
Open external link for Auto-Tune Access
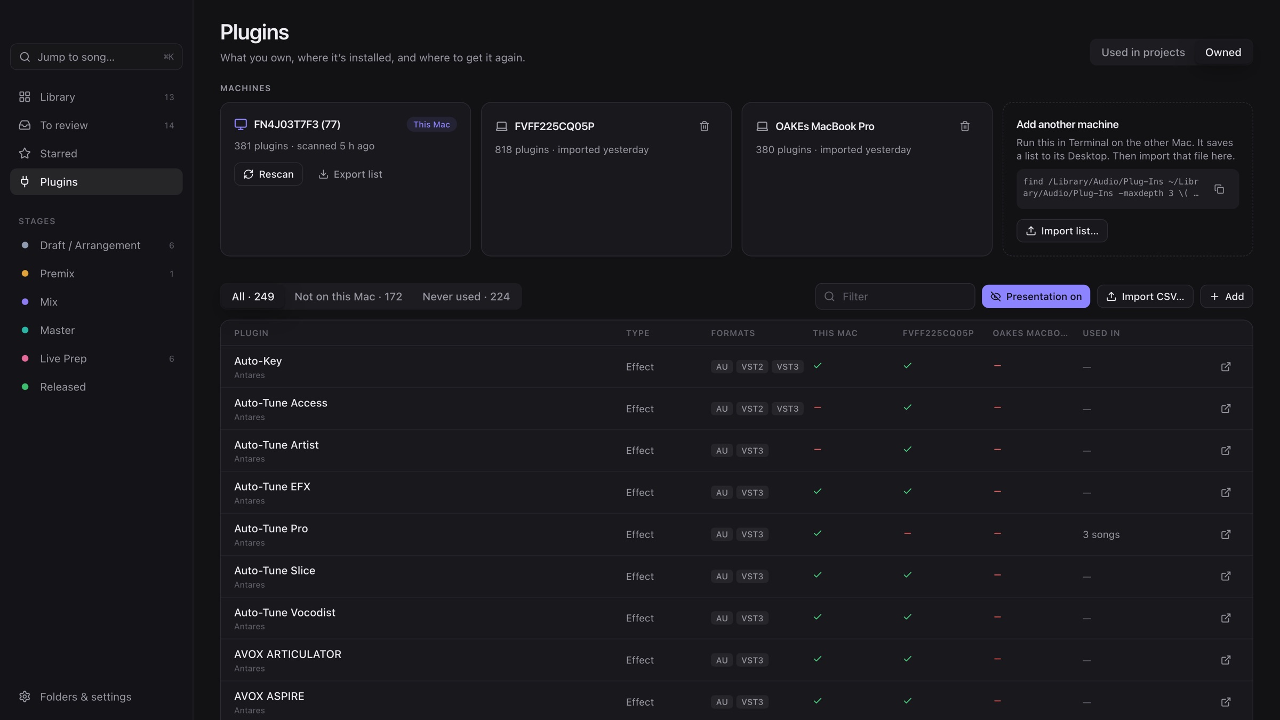1226,409
